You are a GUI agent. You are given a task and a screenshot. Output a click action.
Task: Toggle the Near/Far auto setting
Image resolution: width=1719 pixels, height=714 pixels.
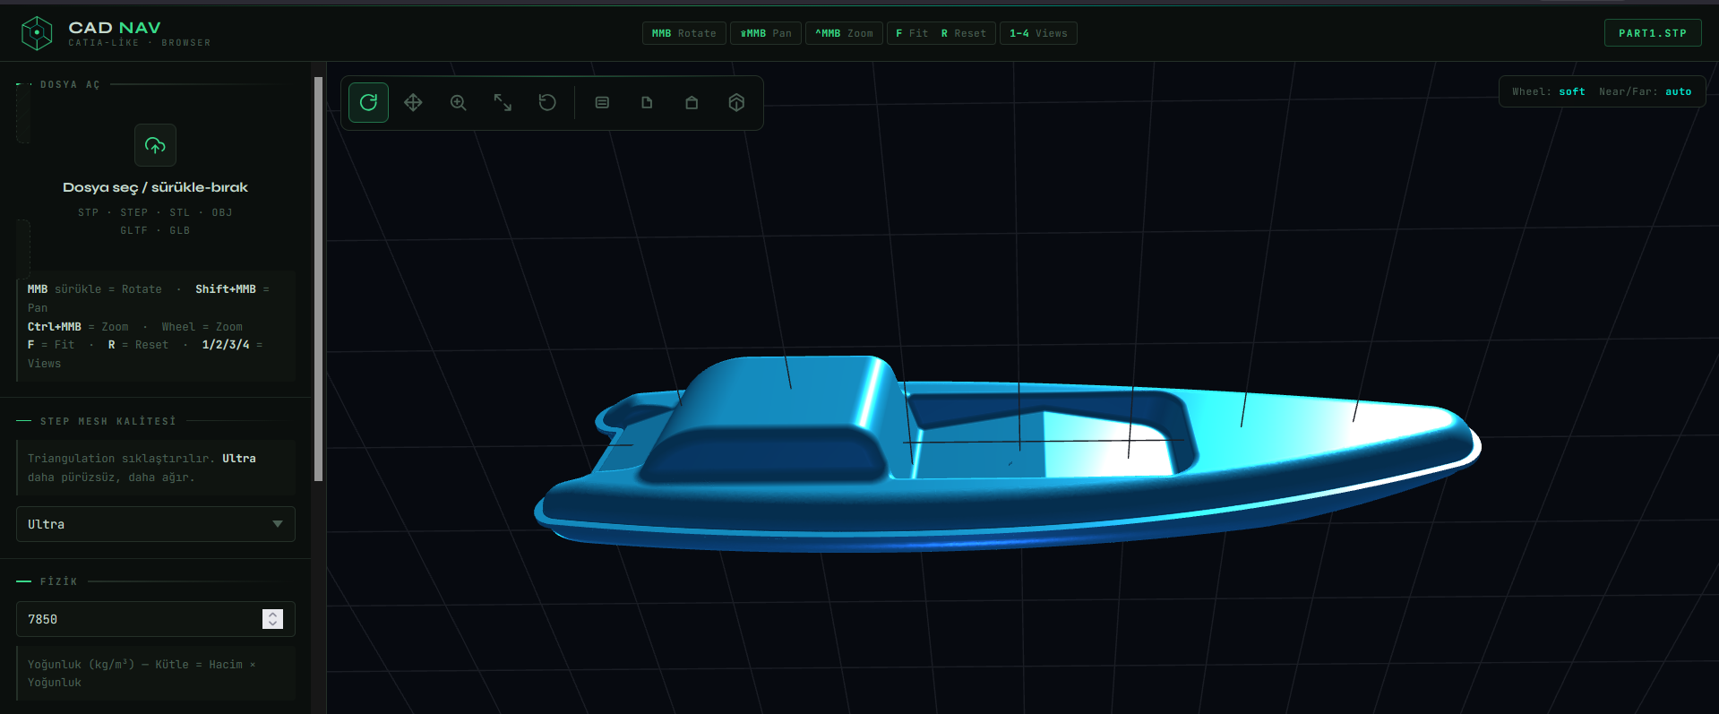tap(1678, 91)
